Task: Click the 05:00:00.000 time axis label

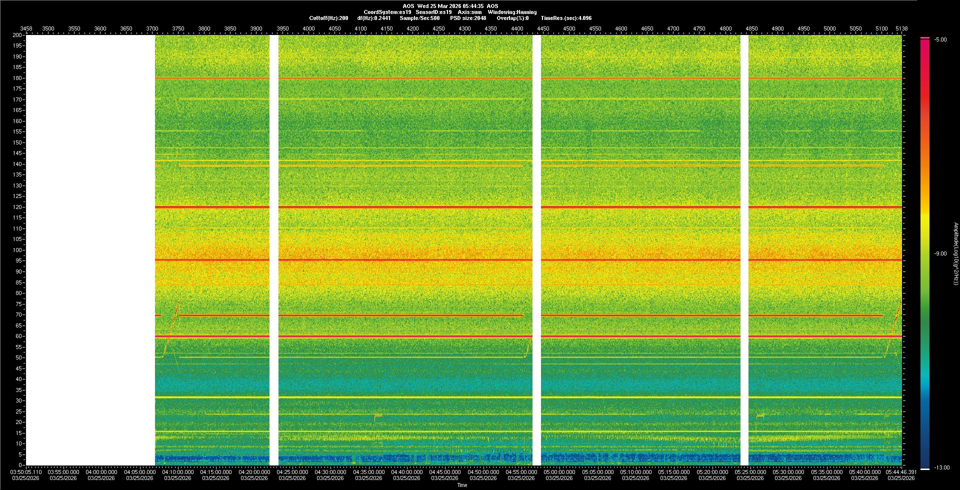Action: (x=559, y=472)
